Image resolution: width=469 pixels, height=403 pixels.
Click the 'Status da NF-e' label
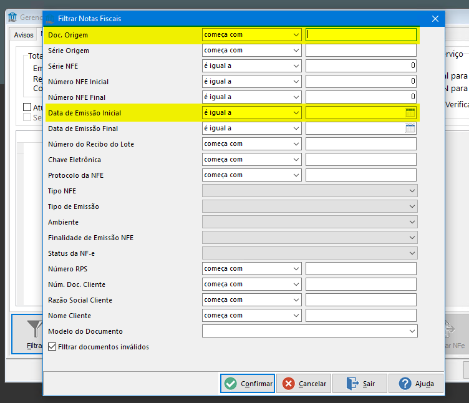tap(72, 253)
